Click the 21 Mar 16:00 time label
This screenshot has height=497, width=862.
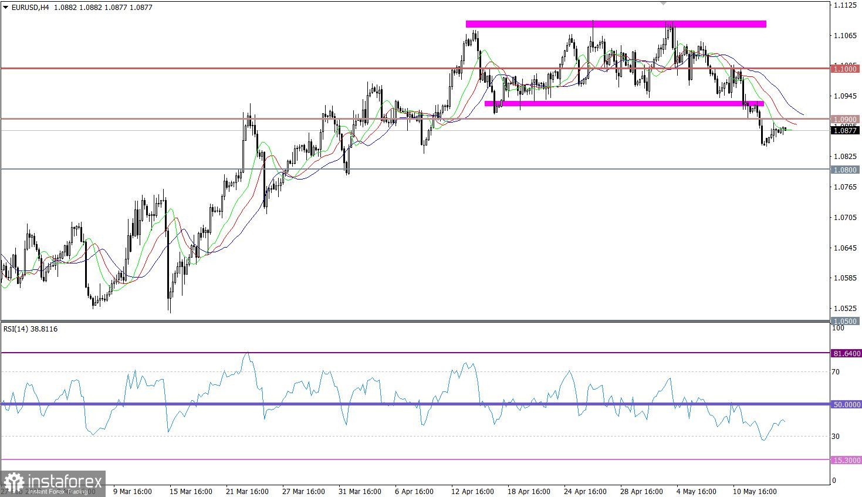(x=248, y=491)
